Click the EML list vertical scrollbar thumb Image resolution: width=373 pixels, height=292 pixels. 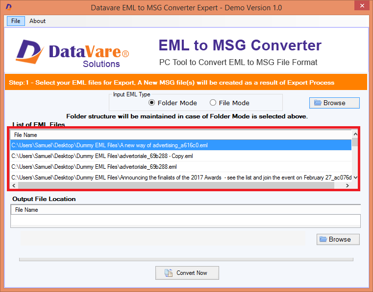[x=355, y=142]
